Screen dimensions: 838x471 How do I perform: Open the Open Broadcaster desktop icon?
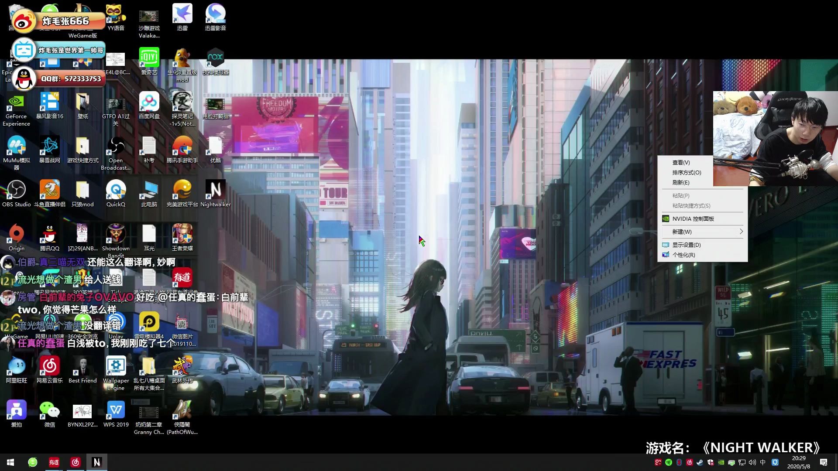pyautogui.click(x=116, y=153)
